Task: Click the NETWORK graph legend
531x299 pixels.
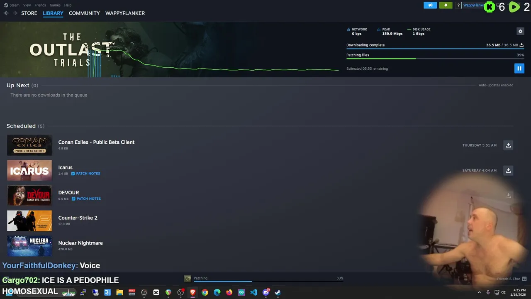Action: click(357, 32)
